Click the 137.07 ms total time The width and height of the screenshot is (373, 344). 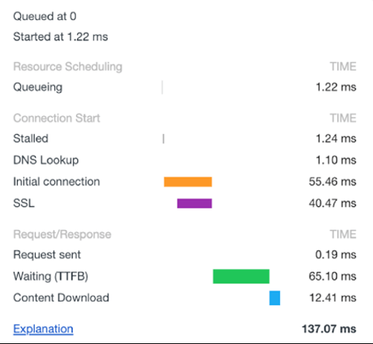[329, 329]
